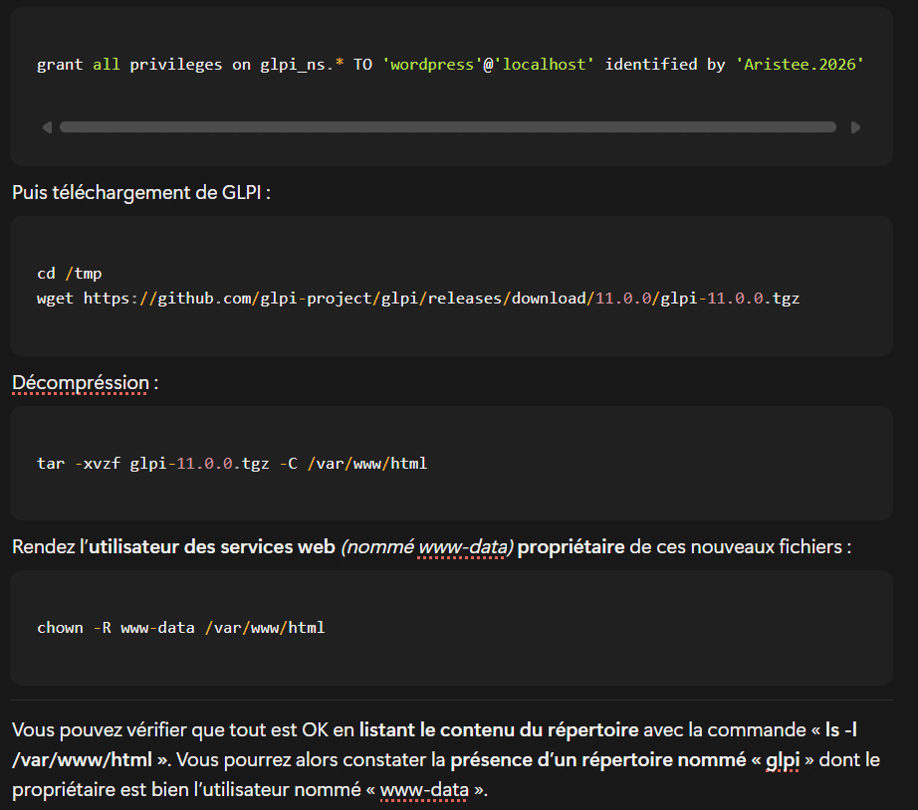This screenshot has width=918, height=810.
Task: Click the horizontal scrollbar thumb under grant command
Action: (x=447, y=127)
